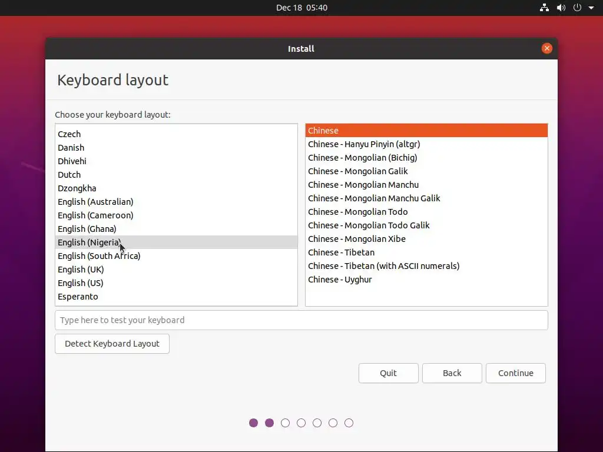Choose Chinese - Uyghur variant
Viewport: 603px width, 452px height.
(x=426, y=280)
